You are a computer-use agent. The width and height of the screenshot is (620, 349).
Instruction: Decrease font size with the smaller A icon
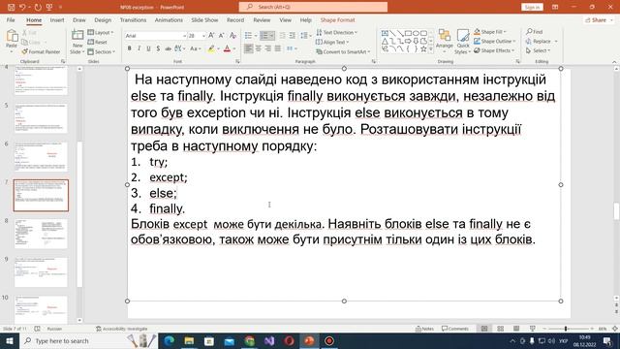[222, 36]
